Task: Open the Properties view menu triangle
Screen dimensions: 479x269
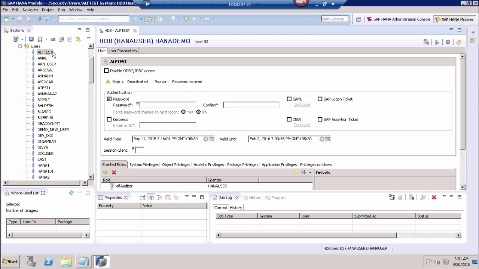Action: pos(187,197)
